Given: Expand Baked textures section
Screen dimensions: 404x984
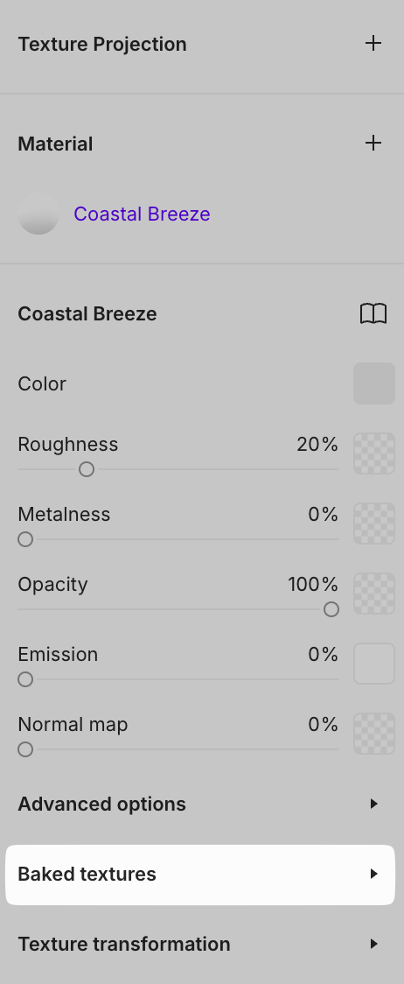Looking at the screenshot, I should click(200, 875).
